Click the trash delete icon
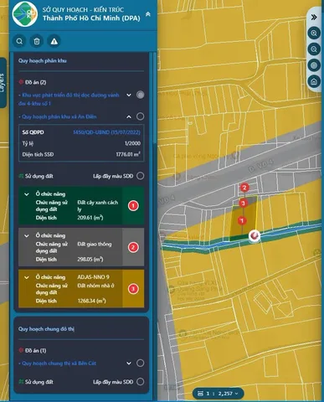Screen dimensions: 324x402 pyautogui.click(x=37, y=41)
